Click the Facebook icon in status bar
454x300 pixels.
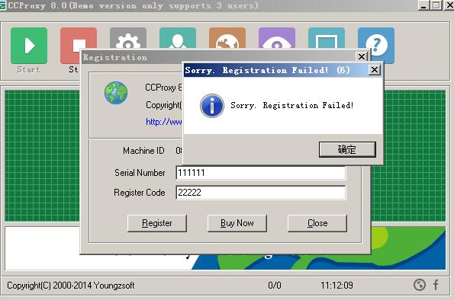(x=436, y=285)
